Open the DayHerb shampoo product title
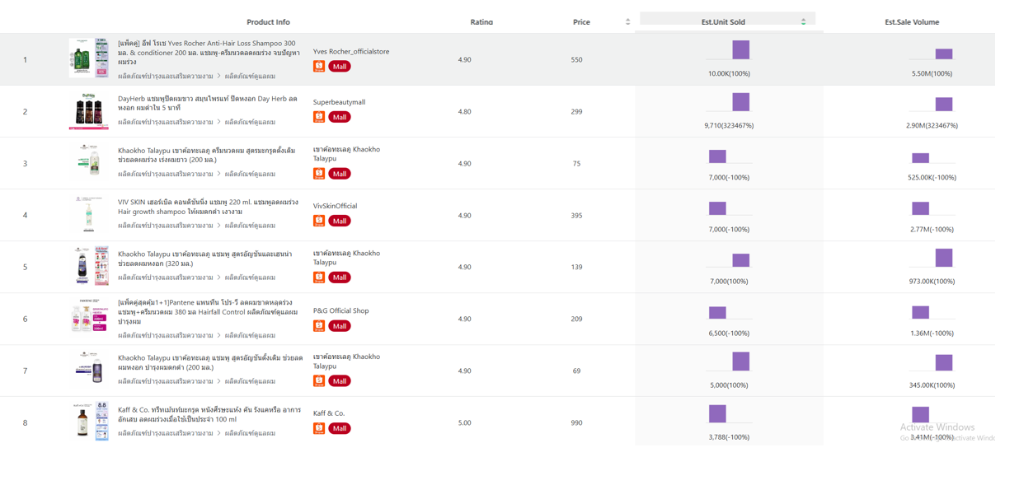 [208, 103]
